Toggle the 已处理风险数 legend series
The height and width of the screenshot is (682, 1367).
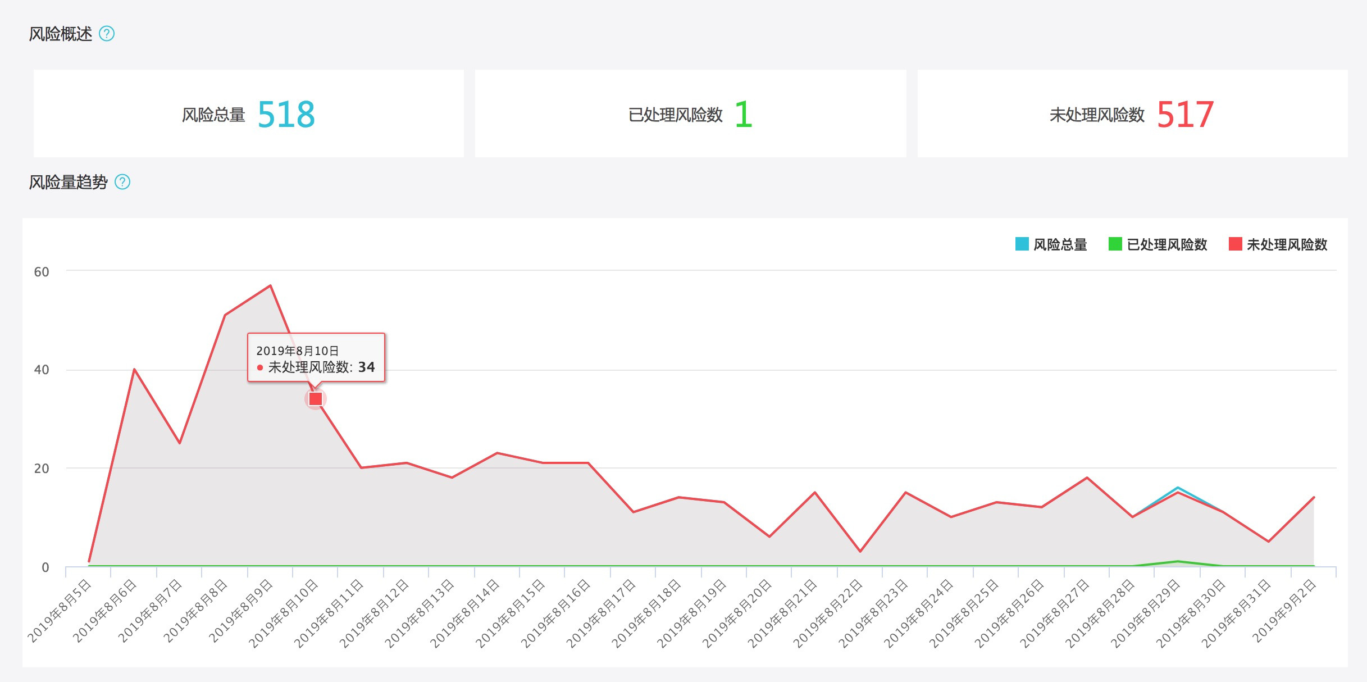point(1158,244)
